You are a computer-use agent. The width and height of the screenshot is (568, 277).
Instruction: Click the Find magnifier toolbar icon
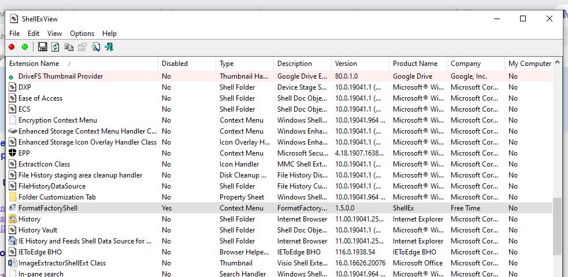[96, 47]
